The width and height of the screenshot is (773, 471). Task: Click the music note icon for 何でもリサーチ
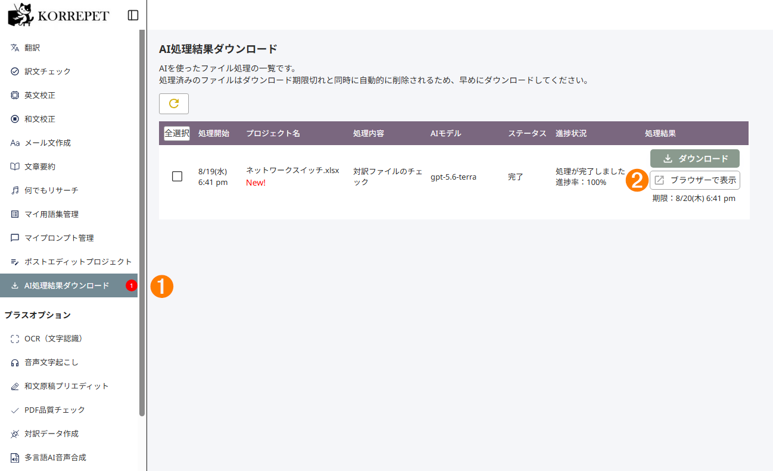15,190
